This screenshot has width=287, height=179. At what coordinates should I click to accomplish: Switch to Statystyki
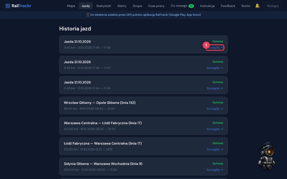point(104,6)
